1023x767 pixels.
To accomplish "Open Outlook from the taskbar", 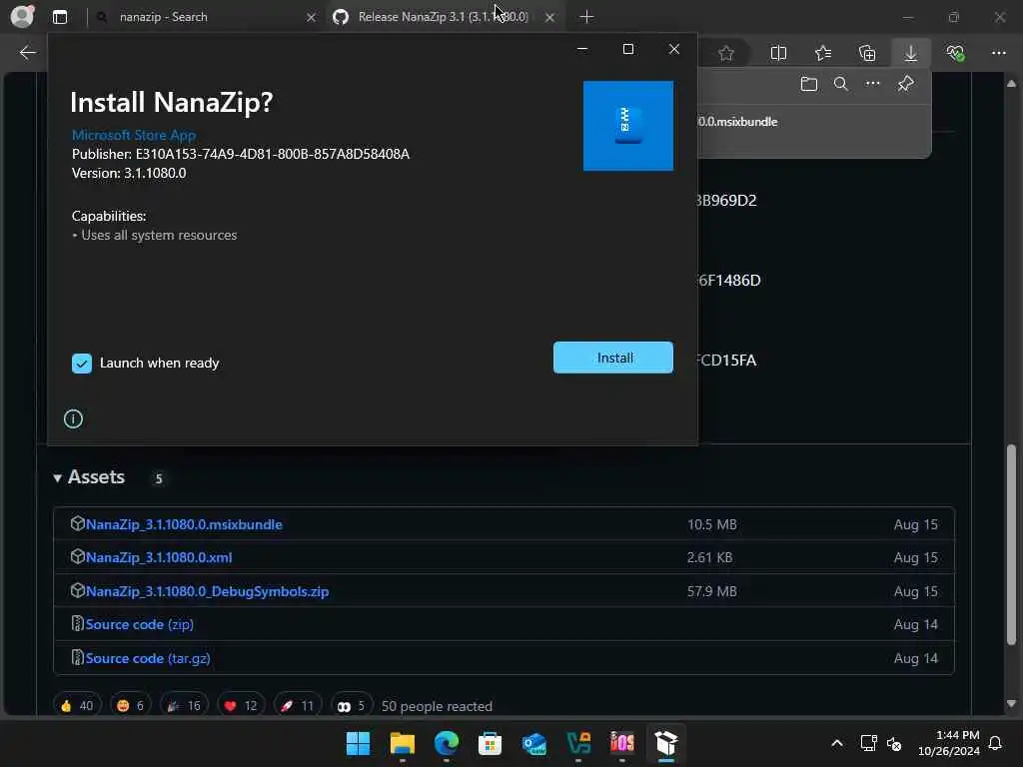I will click(x=534, y=743).
